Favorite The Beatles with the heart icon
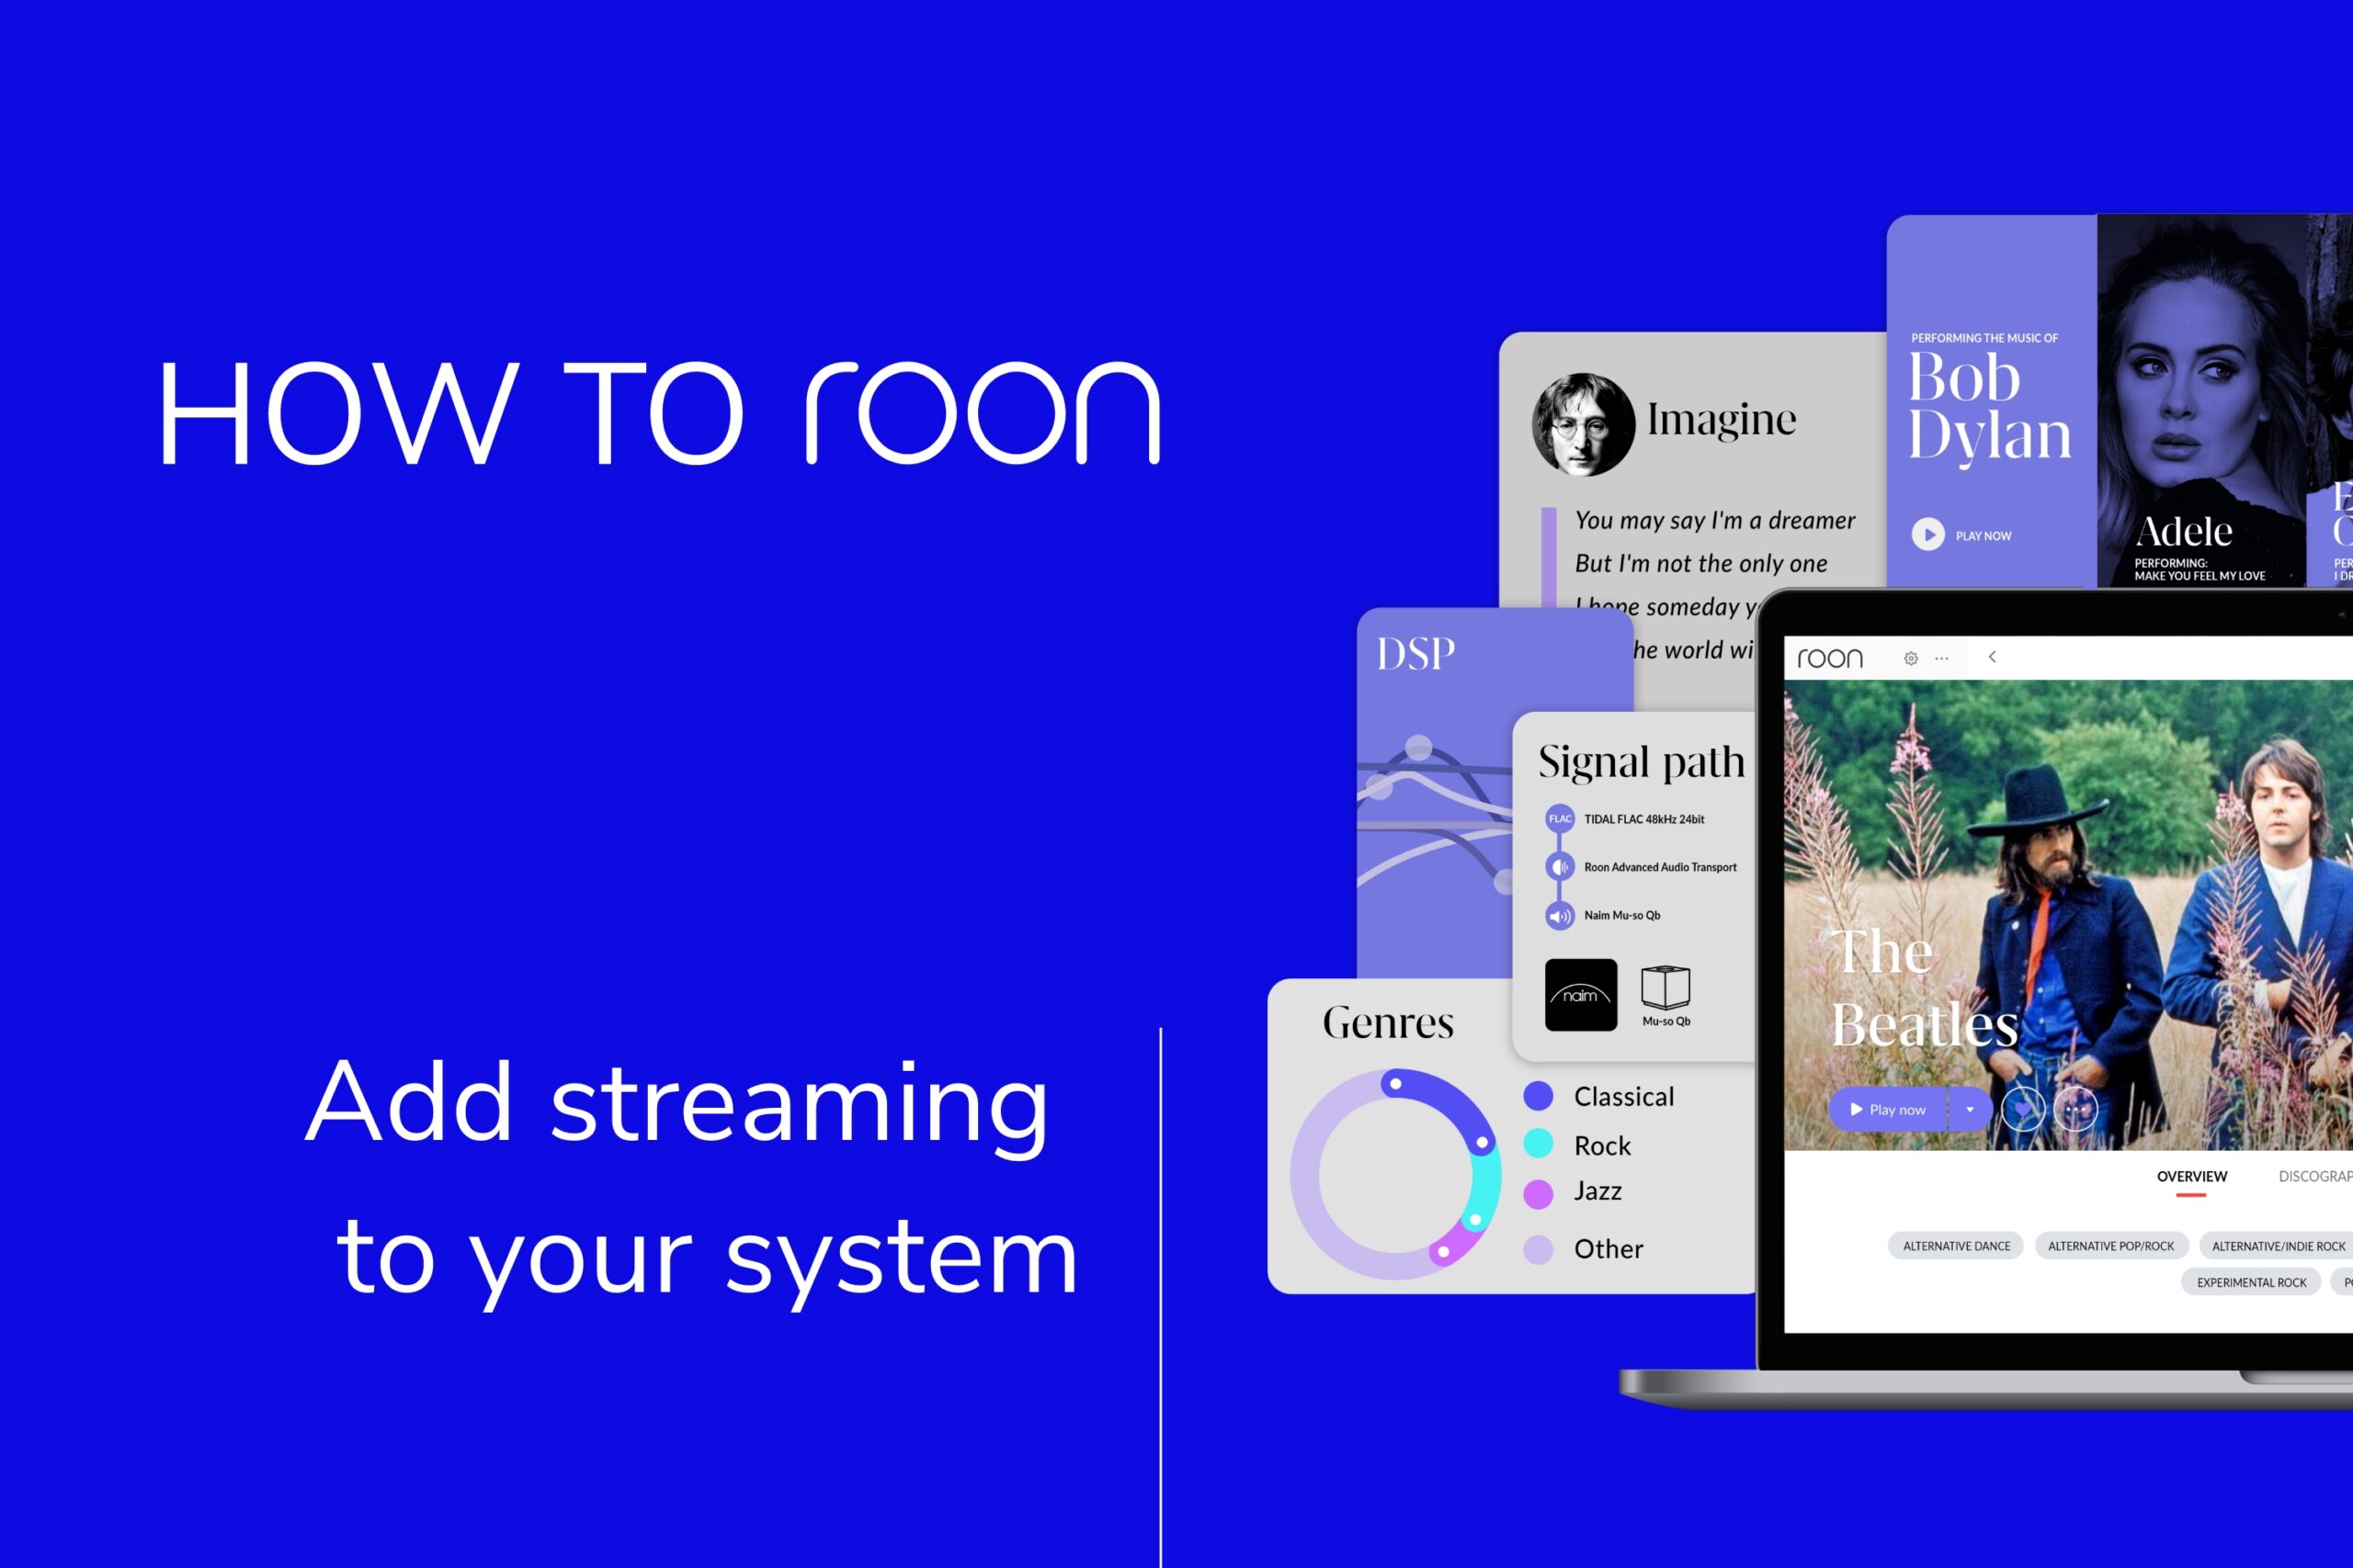The height and width of the screenshot is (1568, 2353). [x=2023, y=1109]
